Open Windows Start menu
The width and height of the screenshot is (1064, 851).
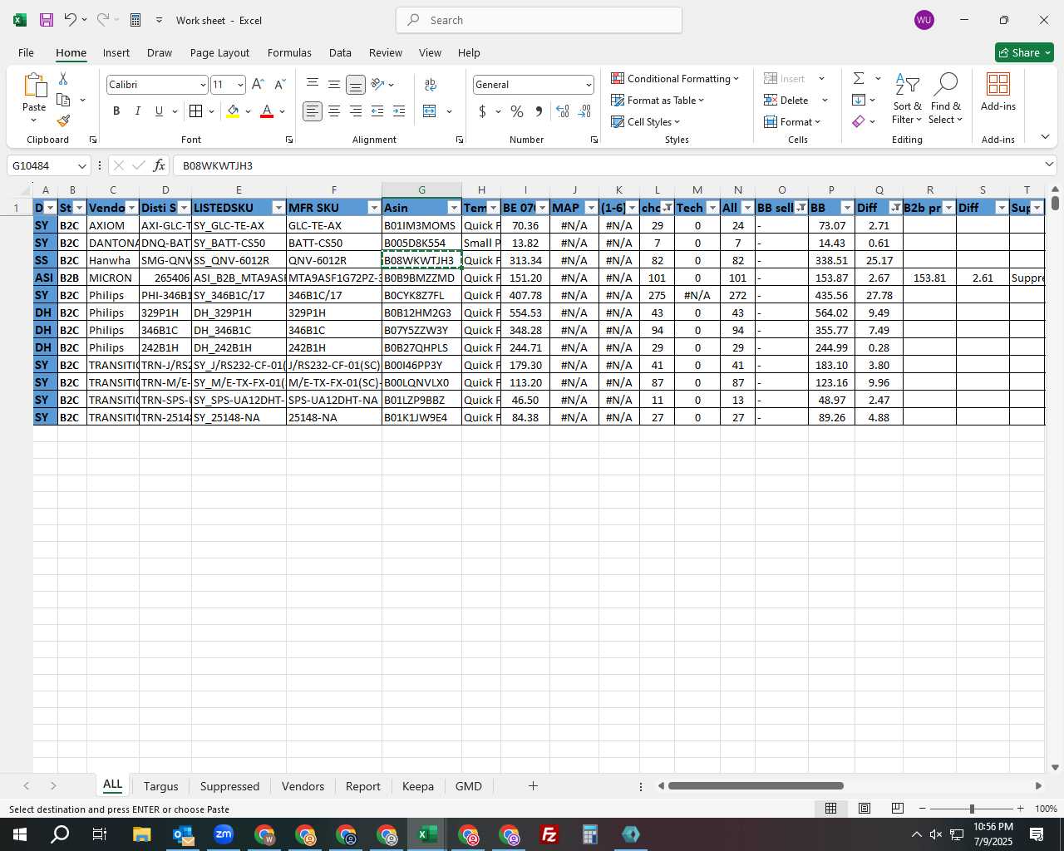20,834
